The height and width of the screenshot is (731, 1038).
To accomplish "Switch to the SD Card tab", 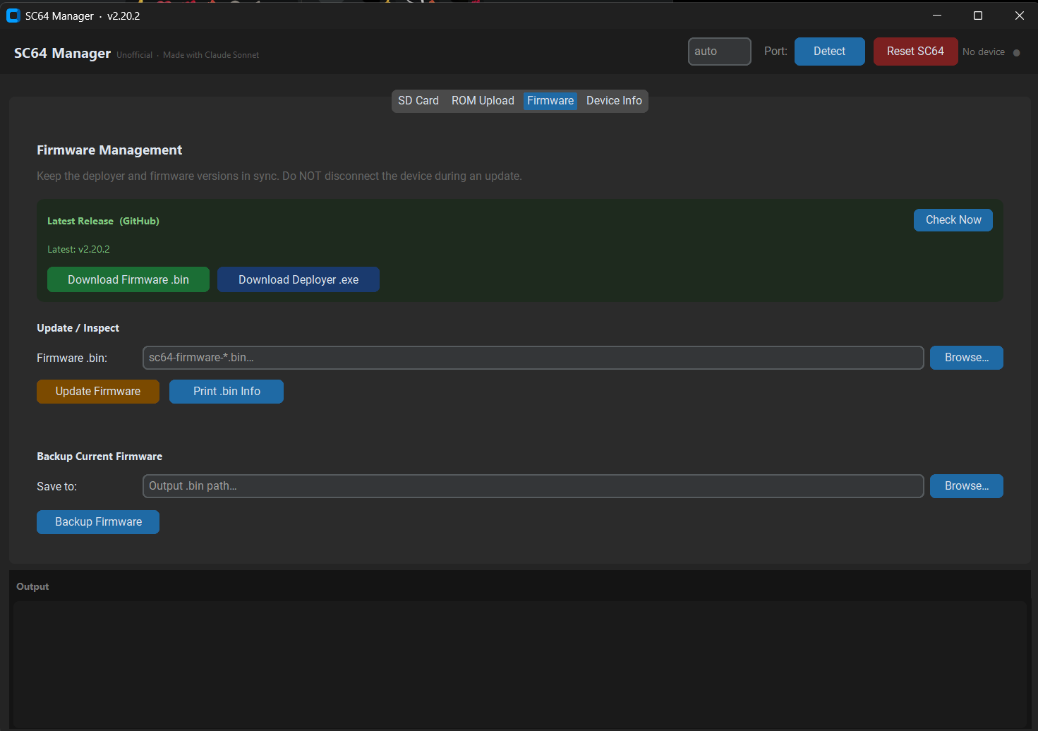I will pyautogui.click(x=418, y=101).
